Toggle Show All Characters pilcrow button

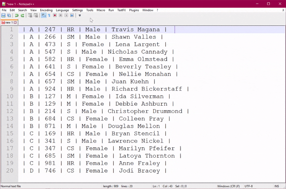coord(49,16)
